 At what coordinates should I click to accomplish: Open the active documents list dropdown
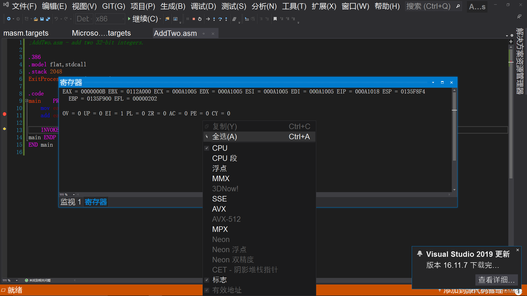(x=507, y=36)
